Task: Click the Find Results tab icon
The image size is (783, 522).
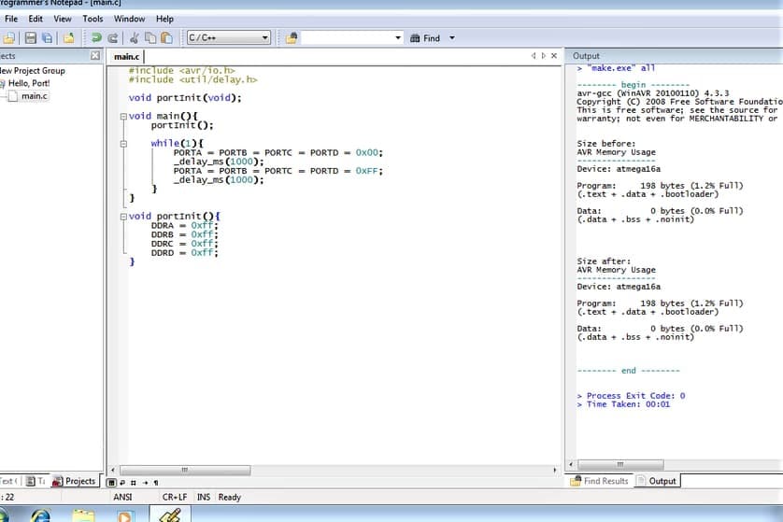Action: point(576,481)
